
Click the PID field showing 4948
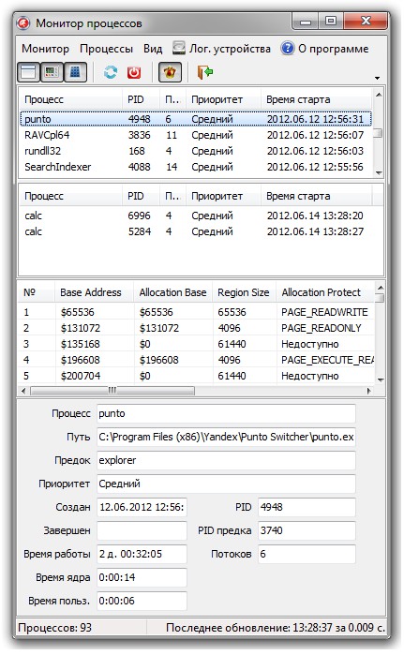coord(307,507)
